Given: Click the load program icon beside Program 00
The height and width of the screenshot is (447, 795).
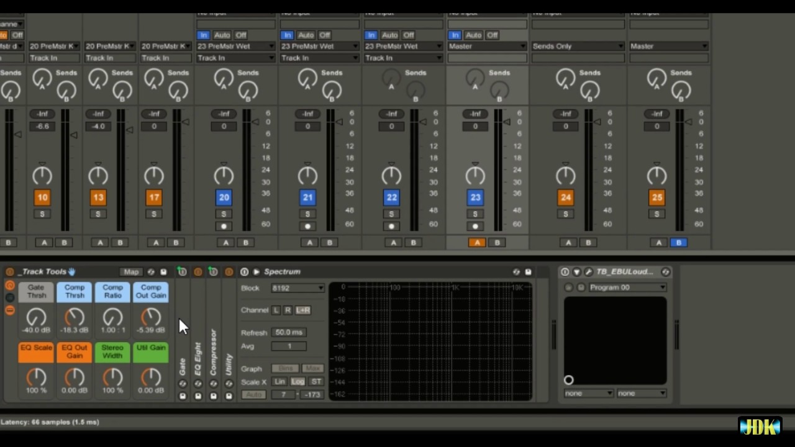Looking at the screenshot, I should [x=568, y=287].
